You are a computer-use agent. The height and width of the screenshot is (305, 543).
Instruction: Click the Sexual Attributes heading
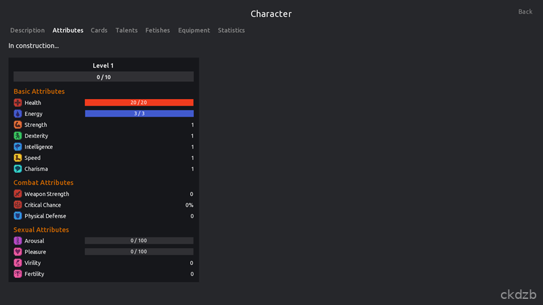click(x=41, y=230)
